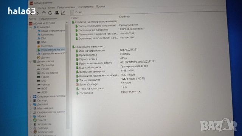Viewport: 242px width, 136px height.
Task: Expand the Операционна система branch
Action: (x=31, y=97)
